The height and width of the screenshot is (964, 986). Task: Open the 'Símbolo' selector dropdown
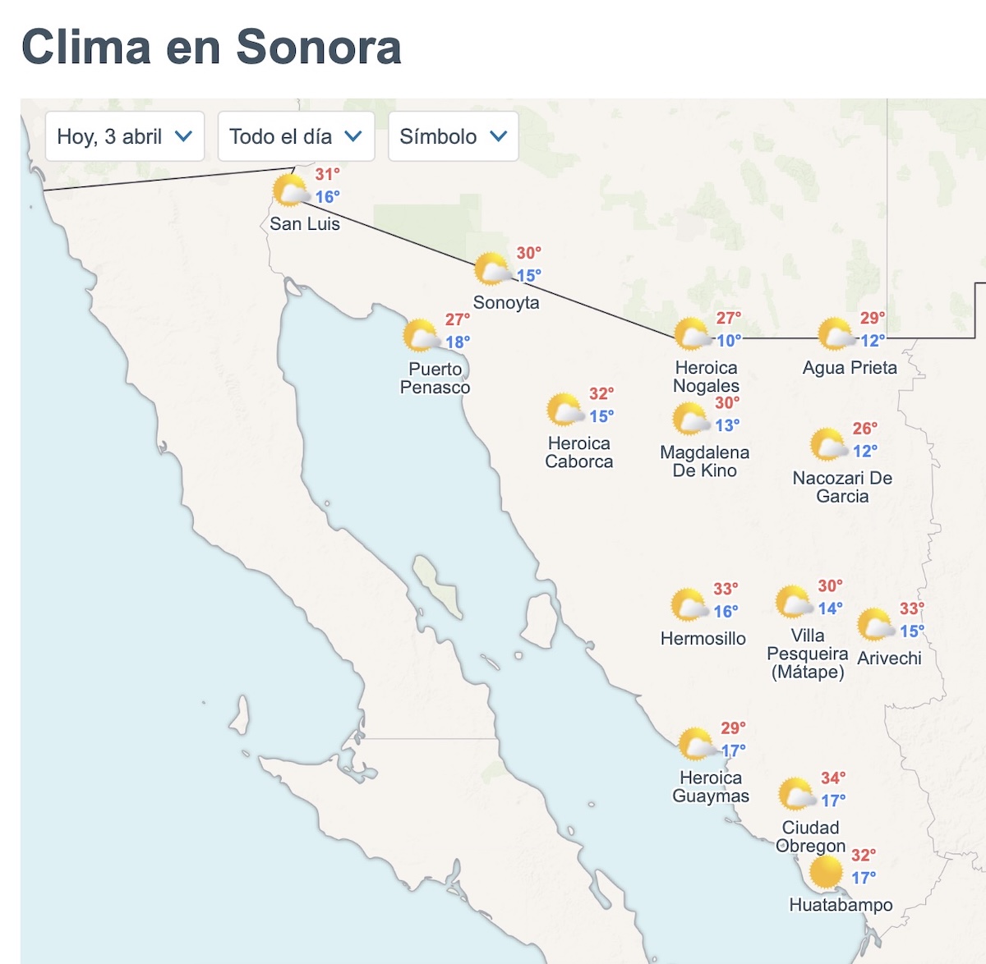(452, 137)
